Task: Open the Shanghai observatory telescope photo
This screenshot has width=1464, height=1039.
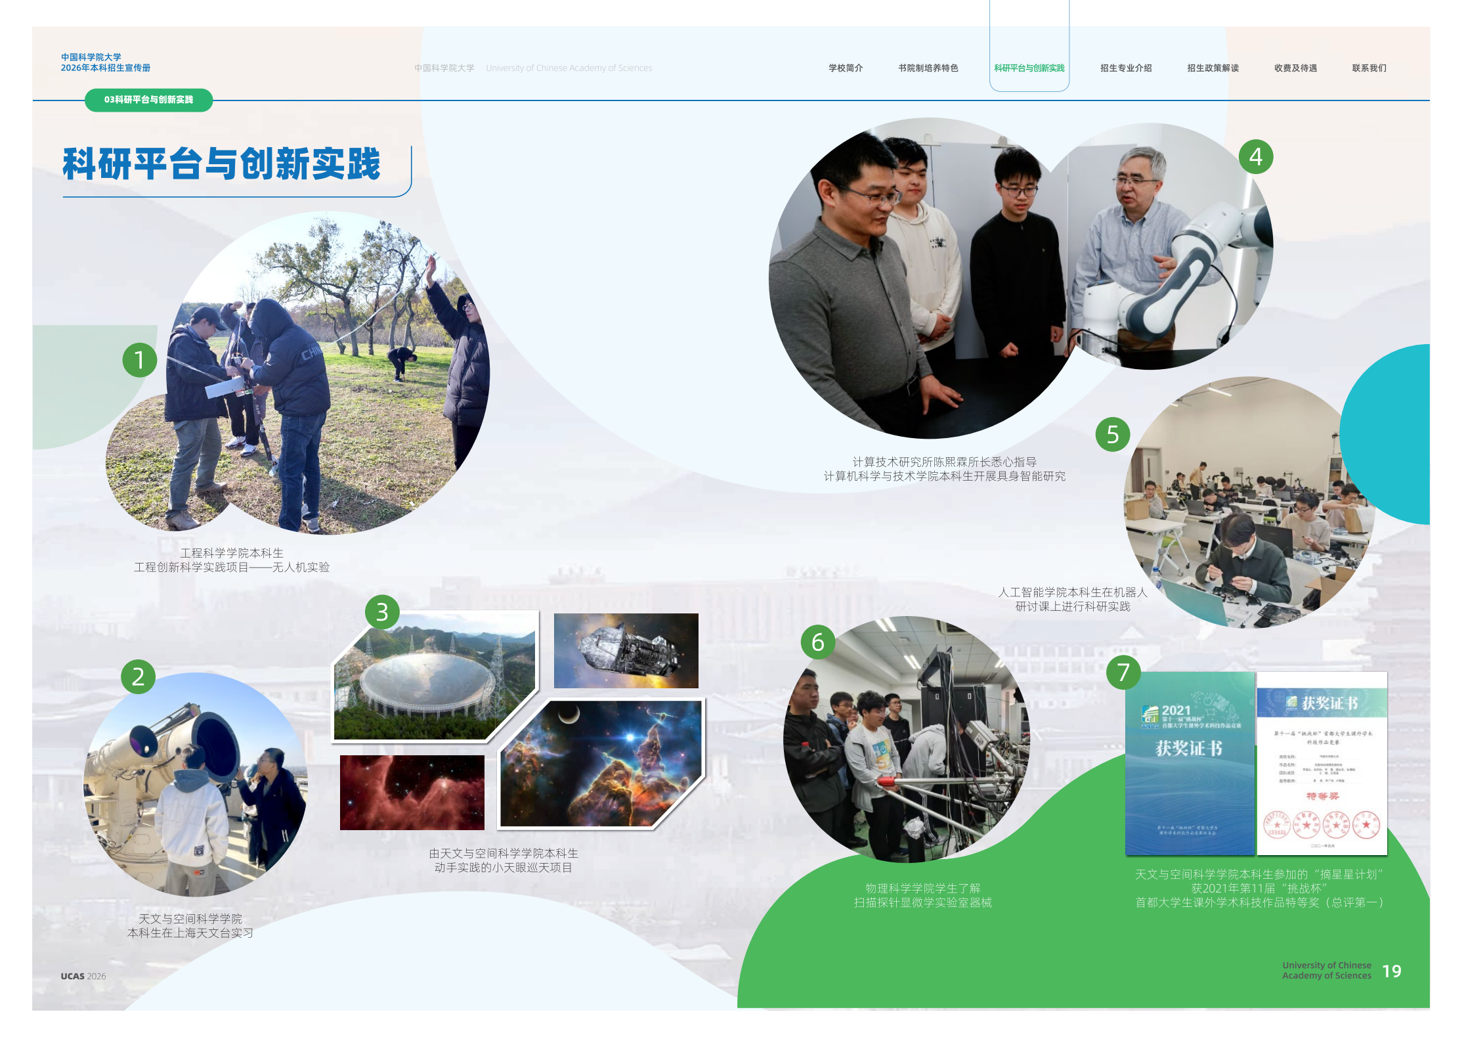Action: [x=195, y=785]
